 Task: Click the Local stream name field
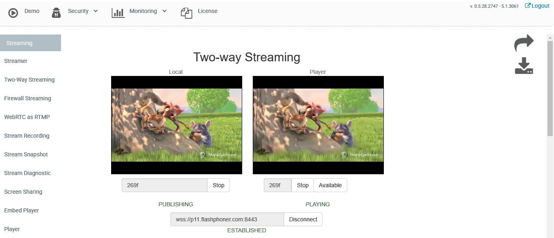coord(164,185)
